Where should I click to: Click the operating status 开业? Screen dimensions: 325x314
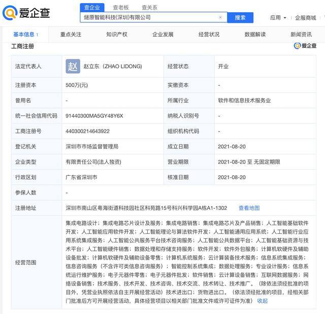[223, 67]
